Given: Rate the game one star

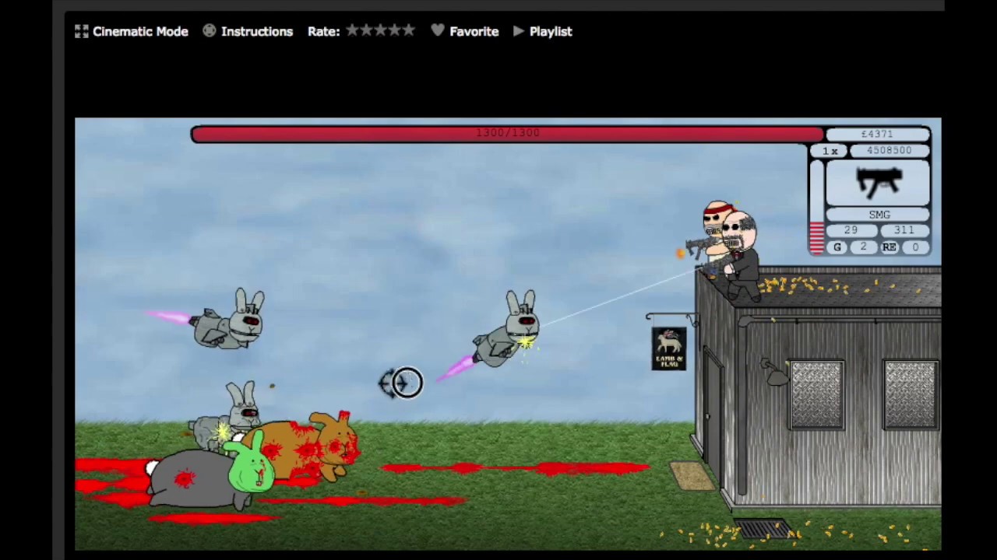Looking at the screenshot, I should [x=353, y=30].
